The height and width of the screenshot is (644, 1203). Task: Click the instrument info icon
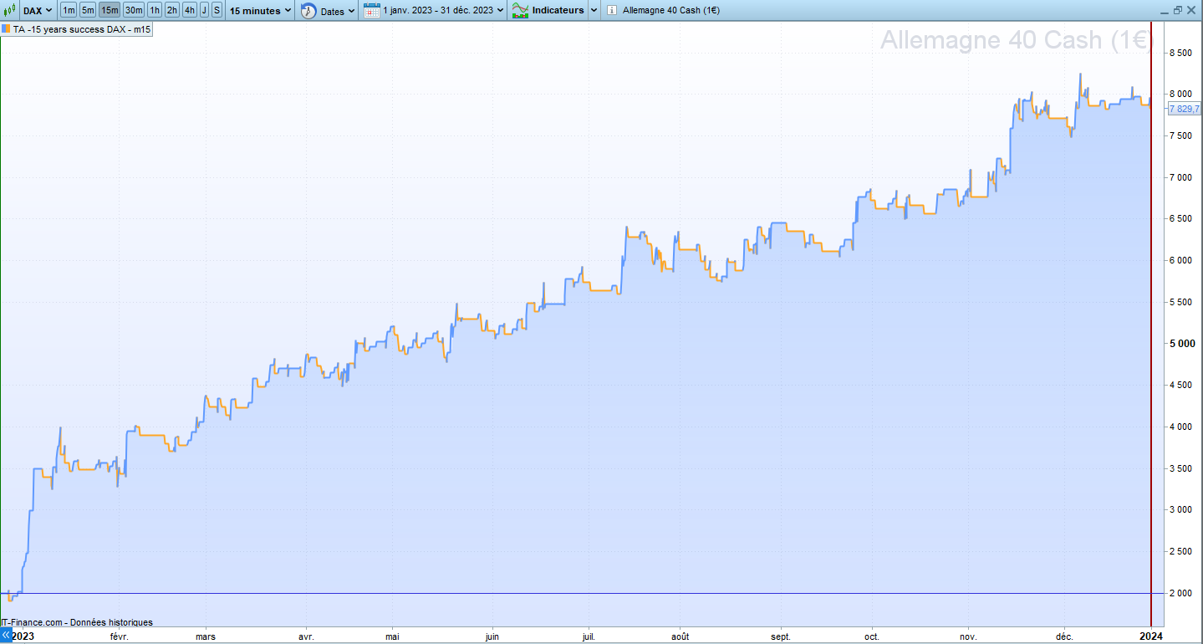(612, 11)
